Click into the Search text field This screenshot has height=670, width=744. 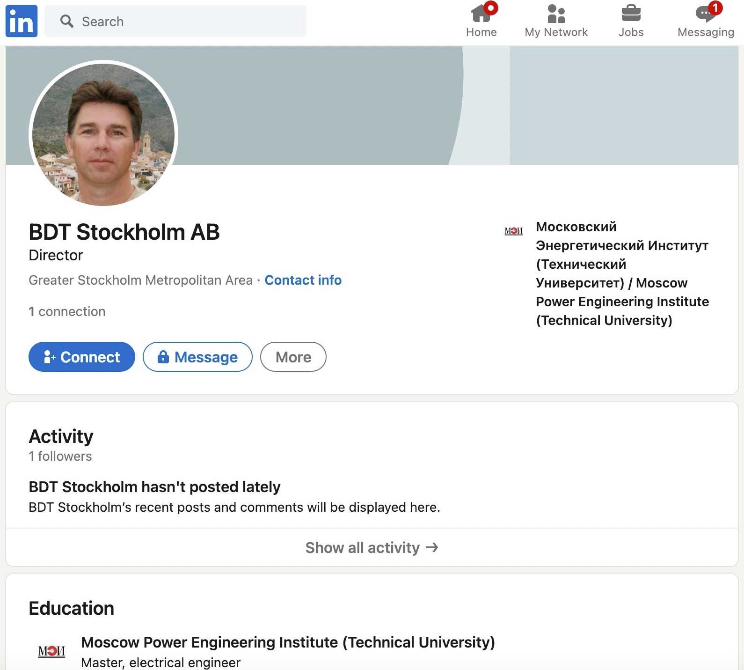(187, 21)
